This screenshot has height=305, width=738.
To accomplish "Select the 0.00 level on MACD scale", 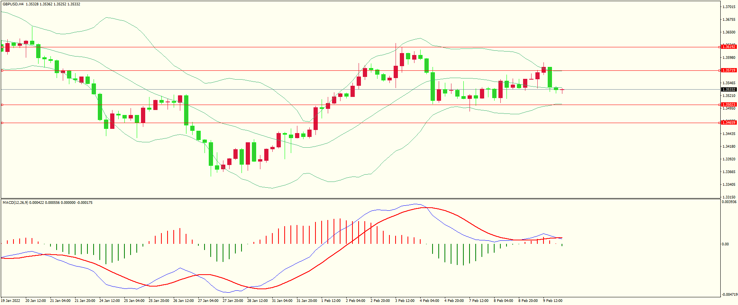I will 725,244.
